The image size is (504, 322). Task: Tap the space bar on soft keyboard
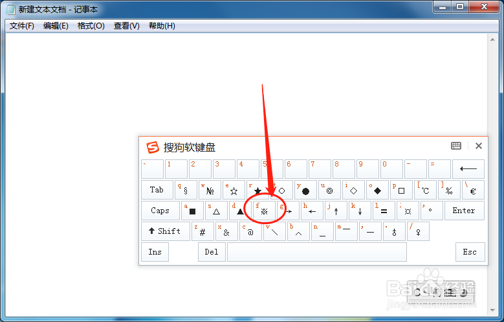pos(317,252)
